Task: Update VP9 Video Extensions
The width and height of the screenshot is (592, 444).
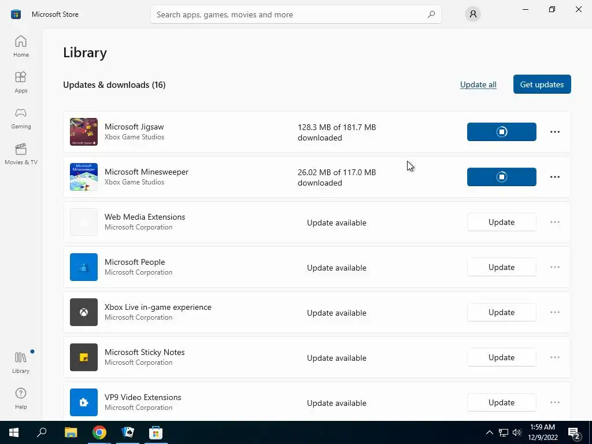Action: [501, 402]
